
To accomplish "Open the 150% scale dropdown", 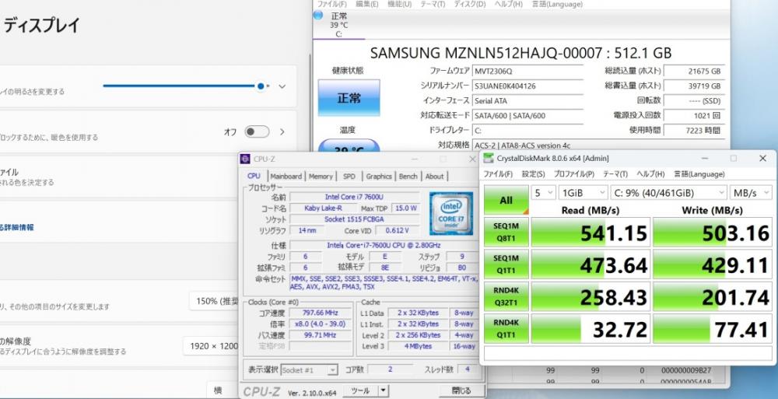I will pos(214,301).
